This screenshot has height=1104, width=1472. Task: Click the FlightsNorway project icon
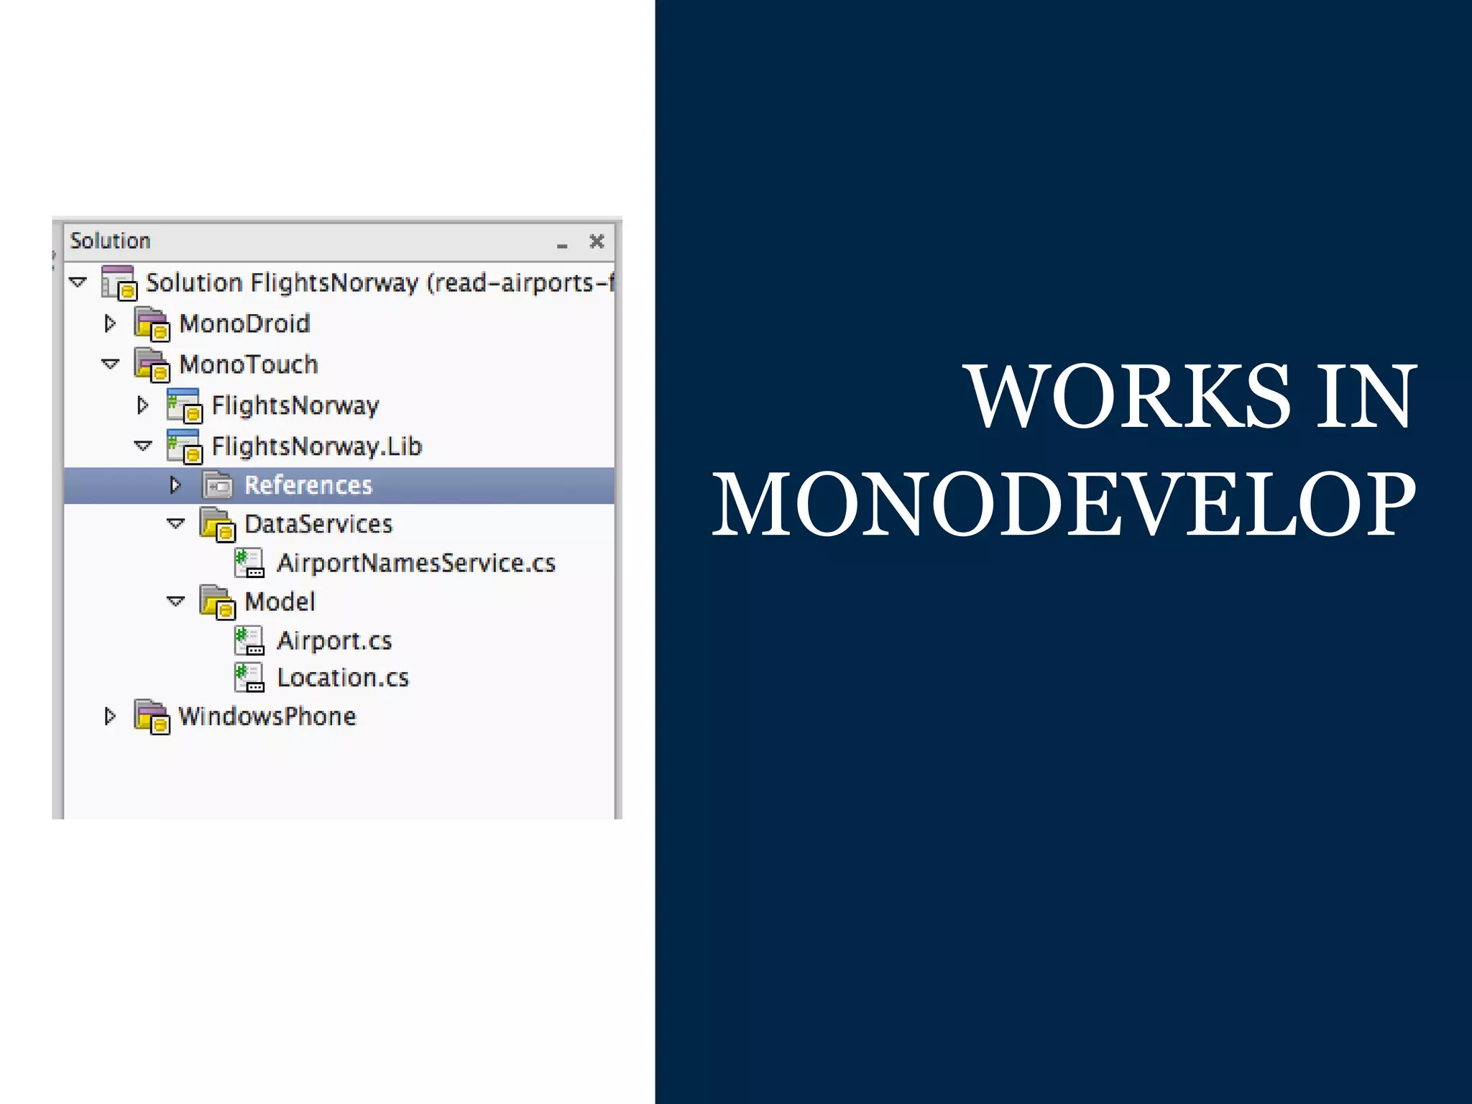(184, 405)
